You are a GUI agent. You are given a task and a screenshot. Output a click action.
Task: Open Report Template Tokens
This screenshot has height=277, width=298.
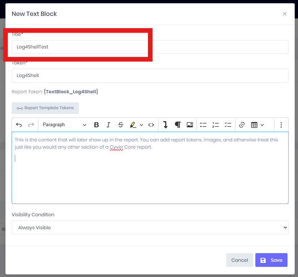(x=45, y=108)
